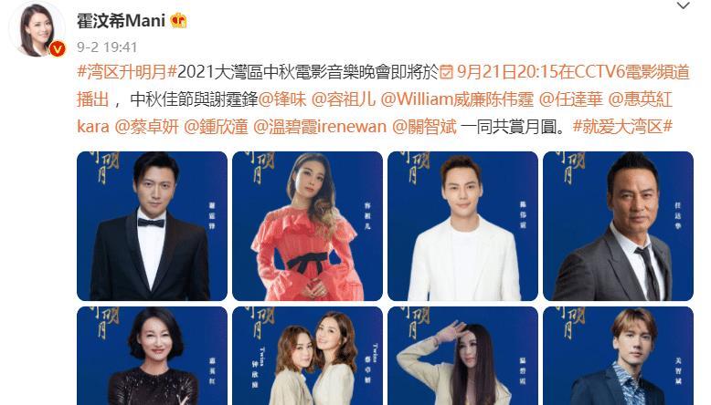Image resolution: width=711 pixels, height=405 pixels.
Task: Open poster of man in black tuxedo
Action: (x=152, y=226)
